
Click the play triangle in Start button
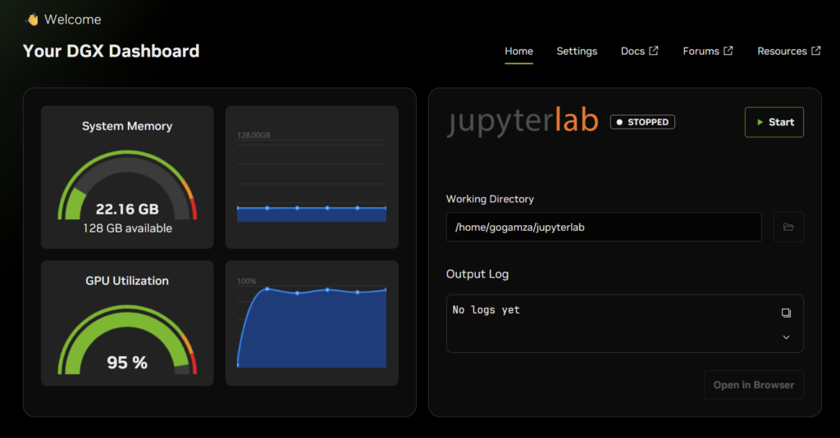[760, 122]
